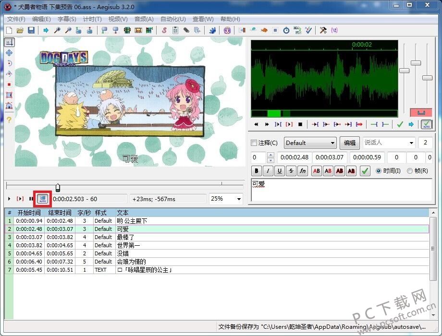442x336 pixels.
Task: Go to previous line in audio
Action: (x=256, y=124)
